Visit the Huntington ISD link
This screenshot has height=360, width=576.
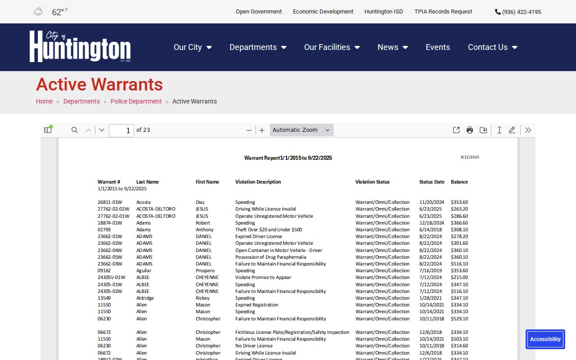tap(384, 12)
